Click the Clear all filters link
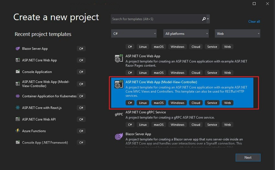This screenshot has width=275, height=170. point(254,22)
